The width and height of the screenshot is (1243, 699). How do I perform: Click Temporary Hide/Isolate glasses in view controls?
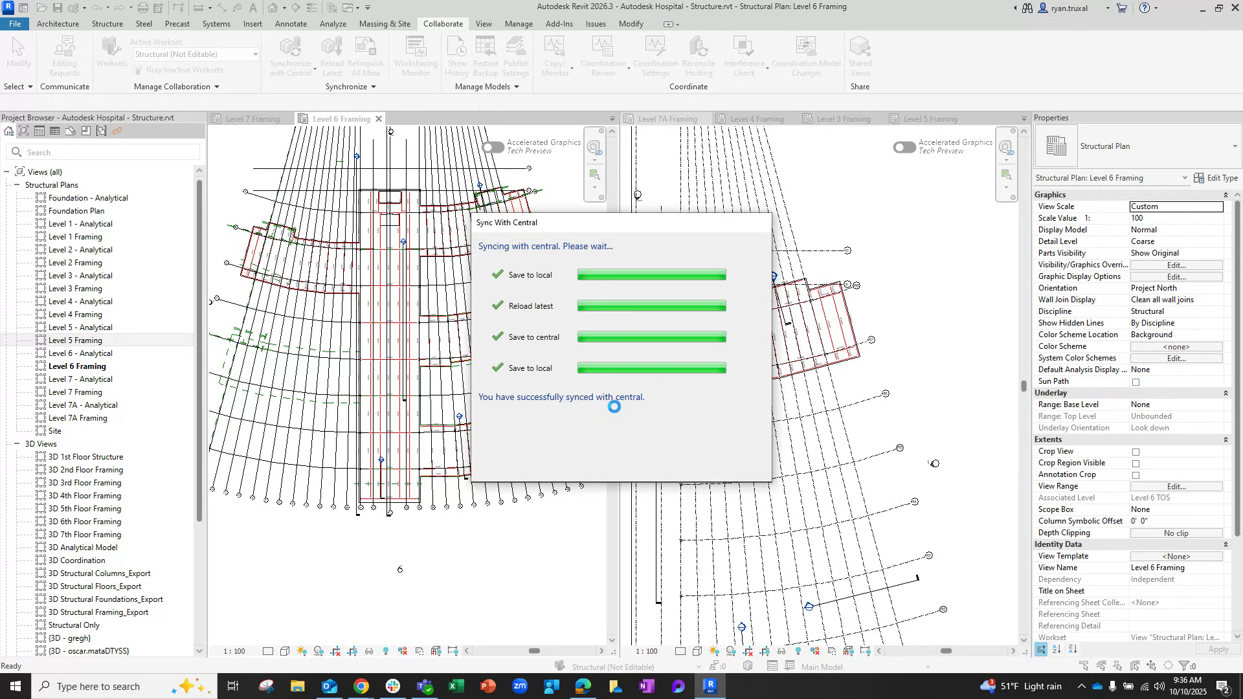(370, 651)
